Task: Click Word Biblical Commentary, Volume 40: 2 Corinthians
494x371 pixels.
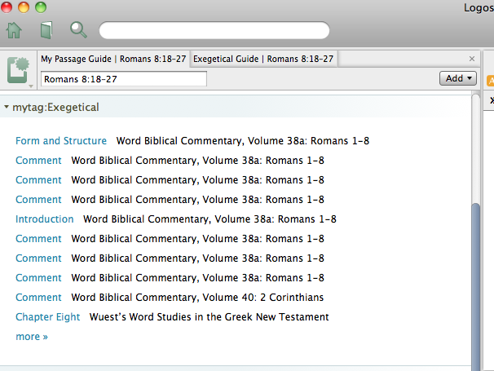Action: pos(197,298)
